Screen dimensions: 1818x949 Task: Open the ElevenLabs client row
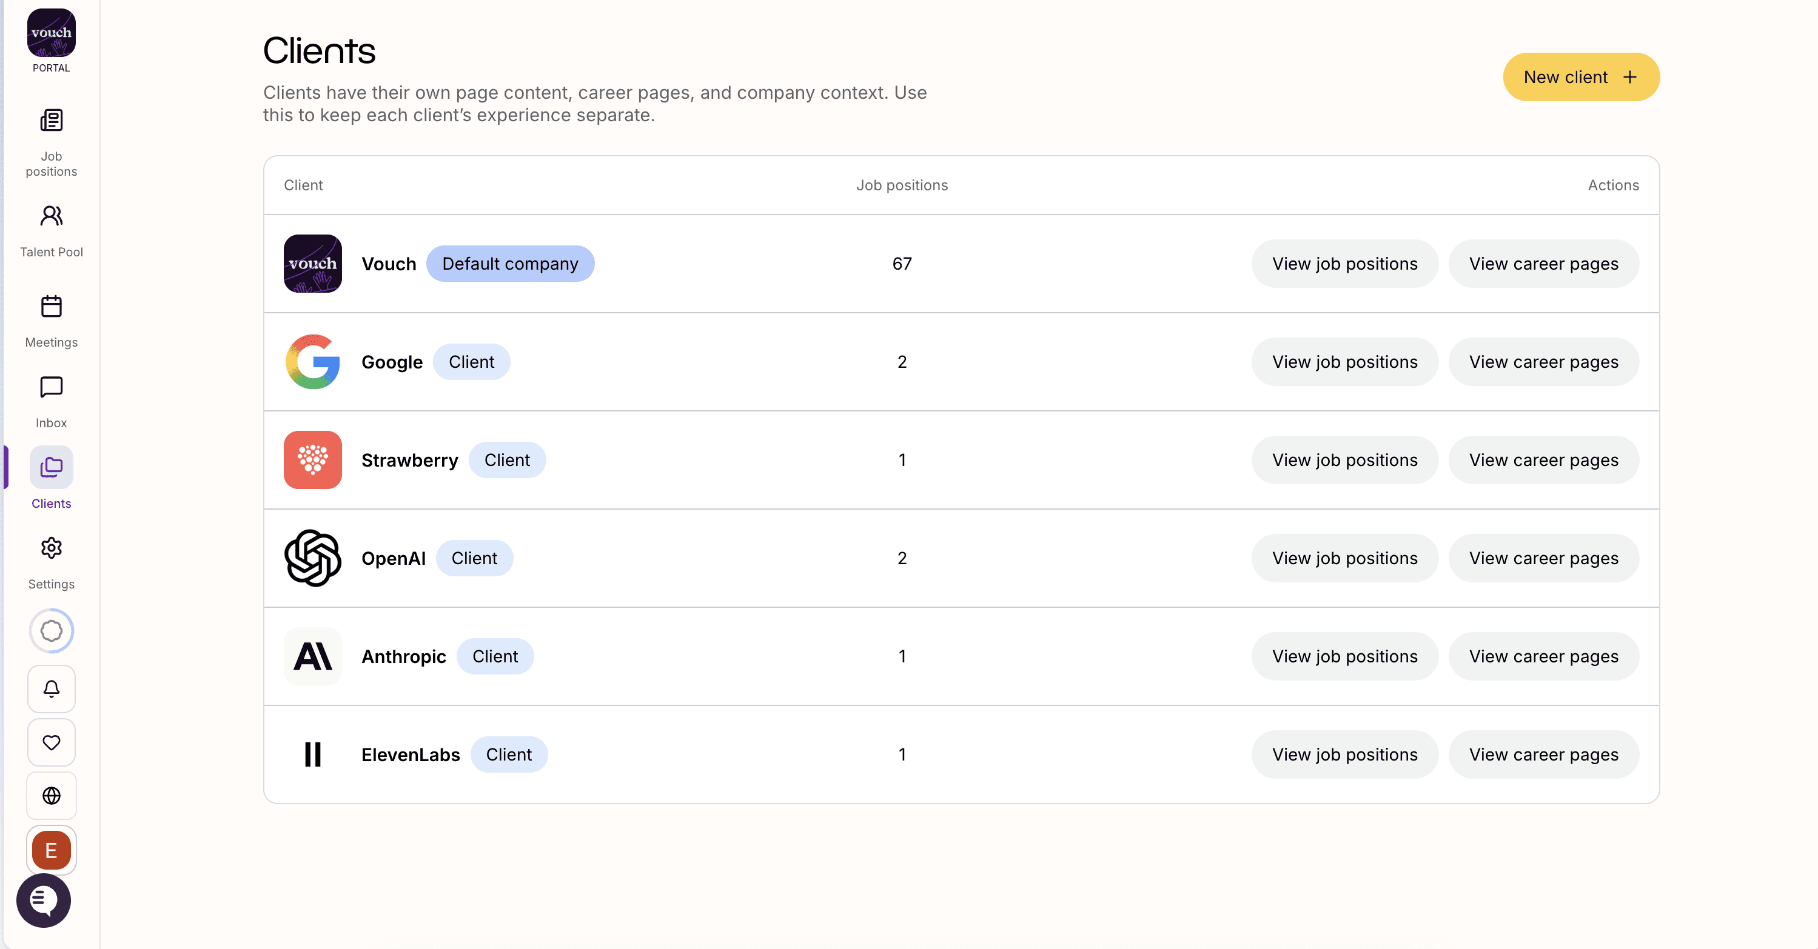(410, 754)
